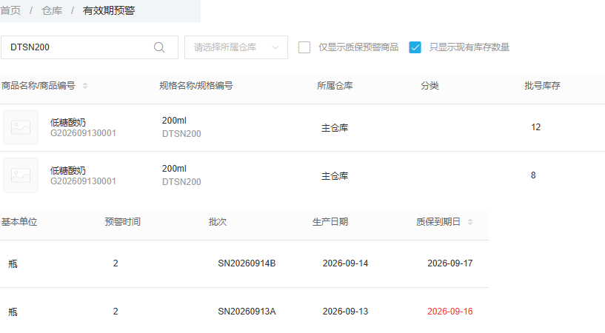Click product thumbnail in stock 12 row
This screenshot has height=333, width=605.
[x=21, y=127]
